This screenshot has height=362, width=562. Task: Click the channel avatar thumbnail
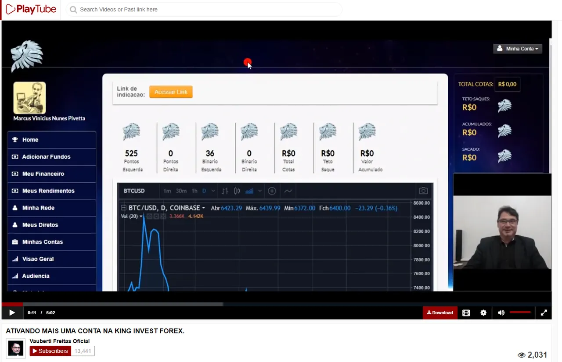16,348
